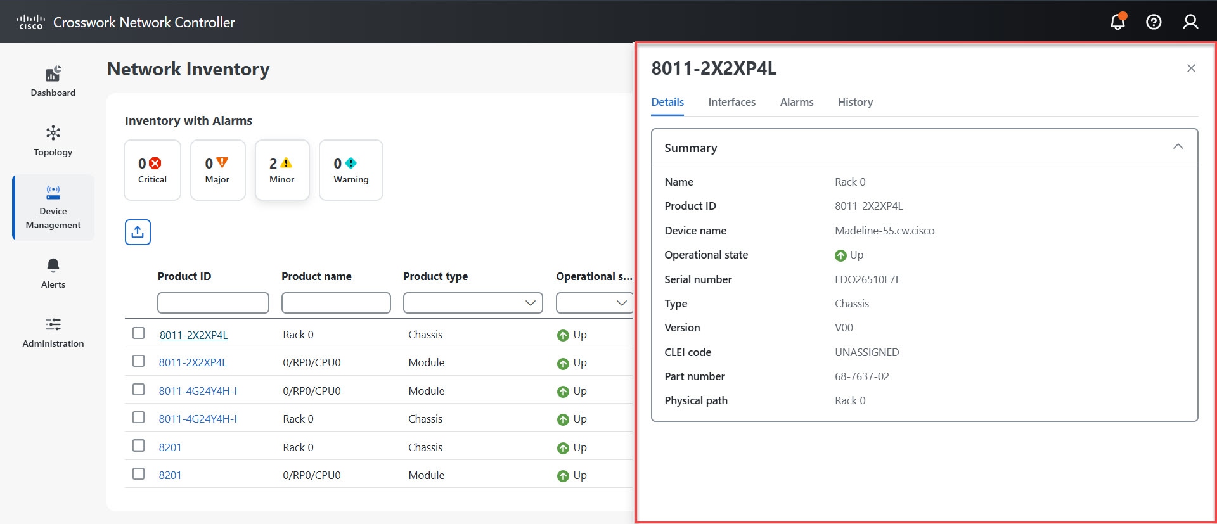Image resolution: width=1217 pixels, height=524 pixels.
Task: Switch to the Alarms tab
Action: [797, 102]
